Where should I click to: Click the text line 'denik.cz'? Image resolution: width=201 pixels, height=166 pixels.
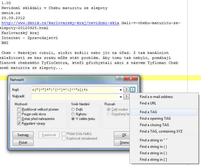(11, 13)
